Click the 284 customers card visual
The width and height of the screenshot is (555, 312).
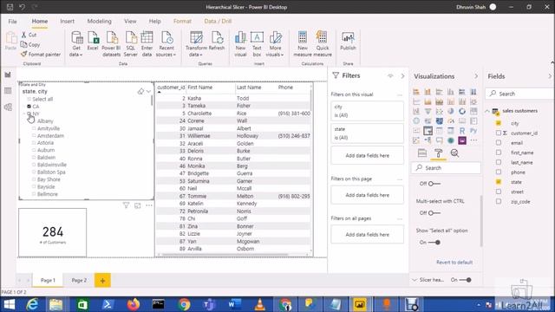point(52,232)
